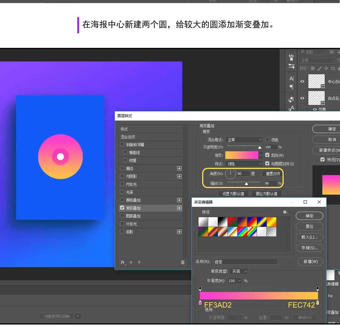
Task: Open the 样式 gradient style dropdown
Action: (x=244, y=164)
